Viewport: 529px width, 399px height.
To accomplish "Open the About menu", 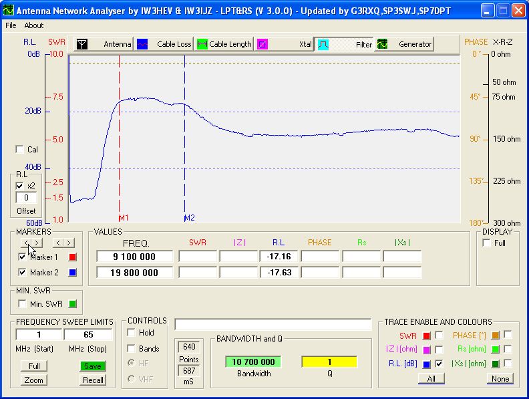I will pos(33,25).
